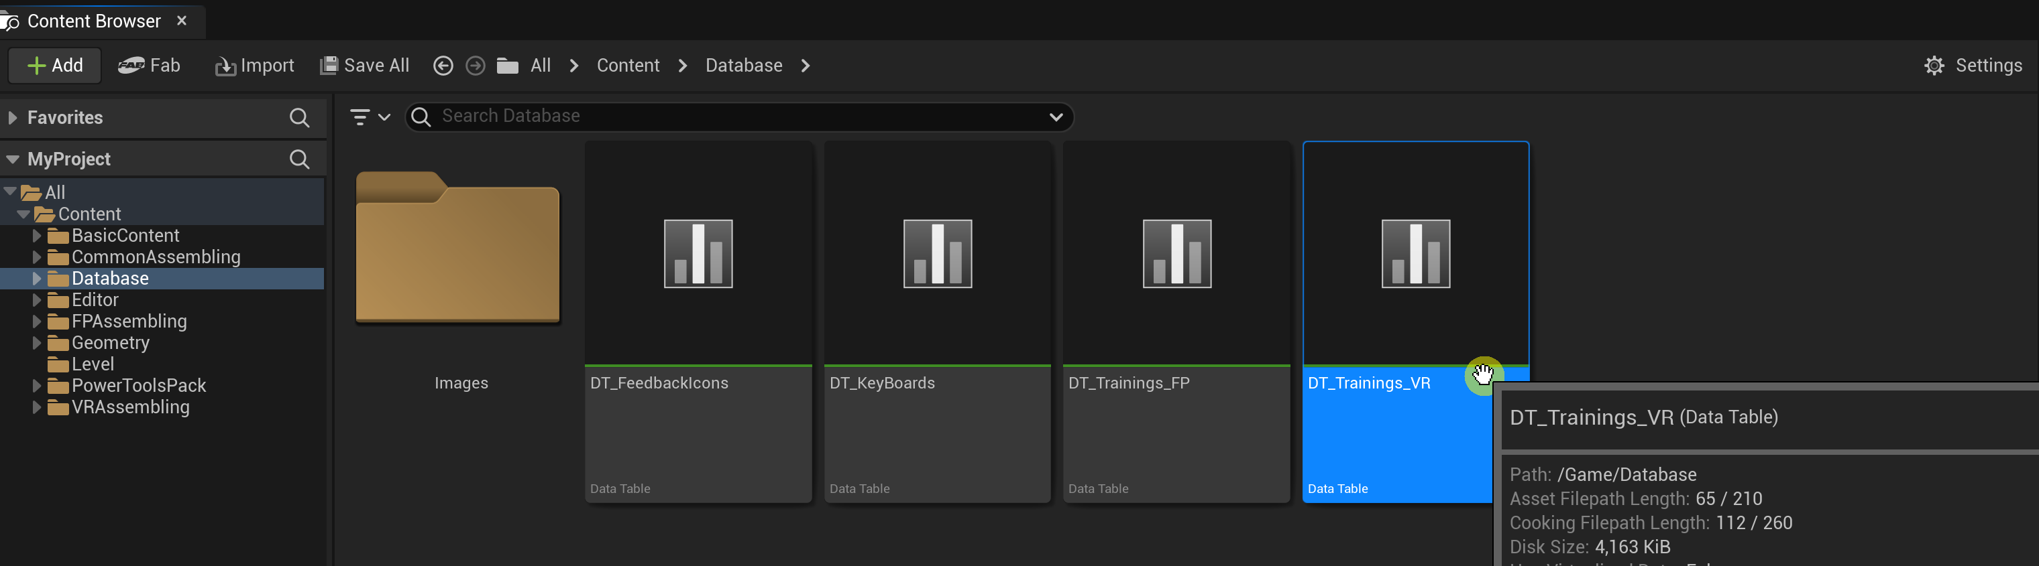Open the Fab marketplace
The image size is (2039, 566).
pyautogui.click(x=150, y=66)
